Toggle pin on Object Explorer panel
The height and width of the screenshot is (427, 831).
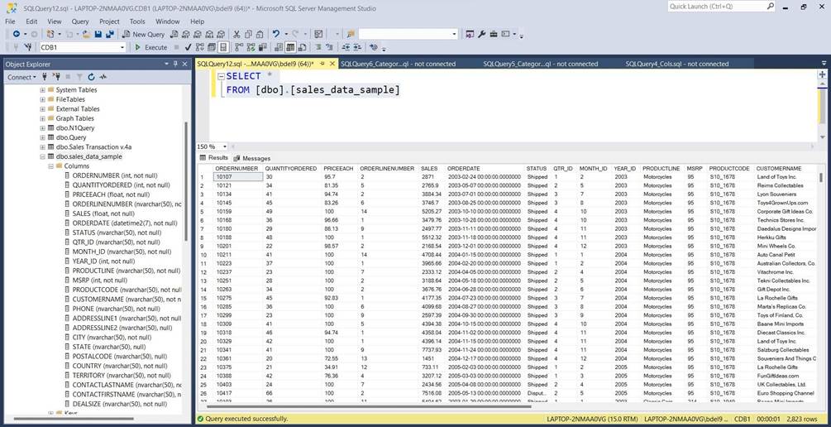[x=175, y=64]
